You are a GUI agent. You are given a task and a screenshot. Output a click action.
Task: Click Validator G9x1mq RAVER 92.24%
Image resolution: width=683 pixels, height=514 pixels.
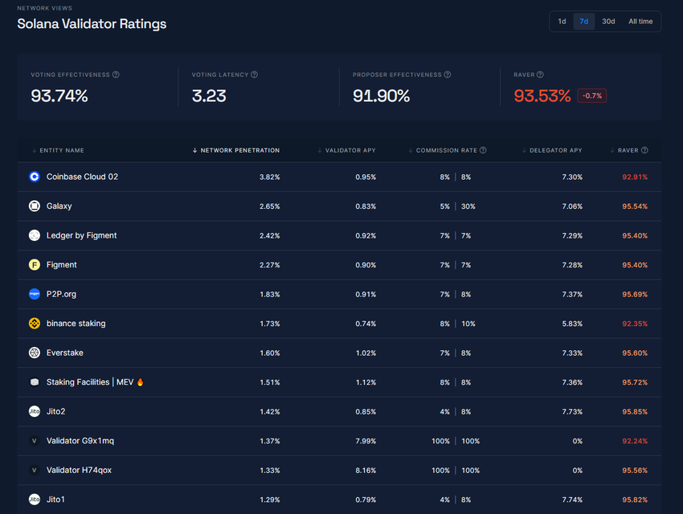(x=635, y=442)
